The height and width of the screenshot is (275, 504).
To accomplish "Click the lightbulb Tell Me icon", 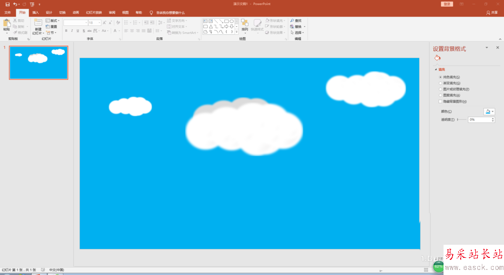I will coord(151,13).
